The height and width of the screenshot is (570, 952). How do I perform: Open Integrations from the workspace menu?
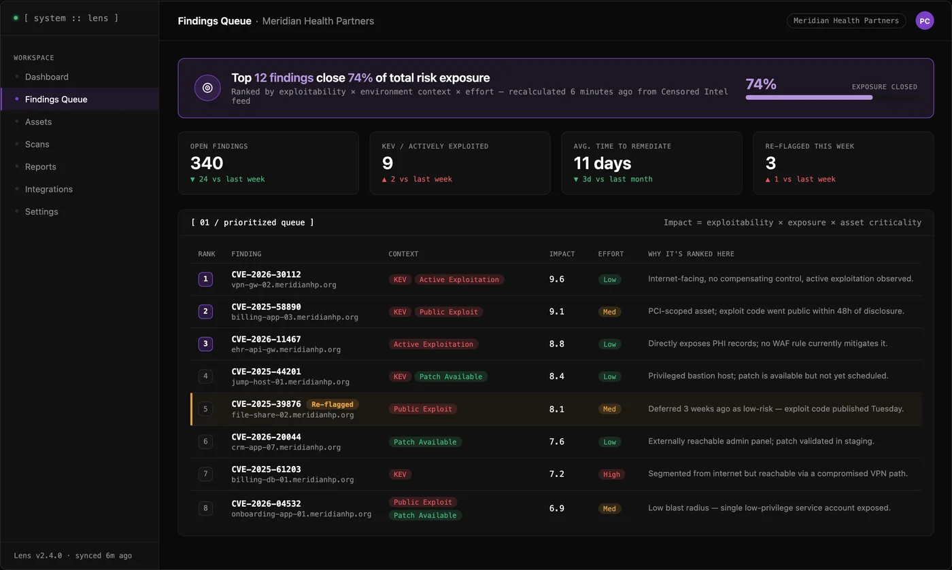pos(80,189)
